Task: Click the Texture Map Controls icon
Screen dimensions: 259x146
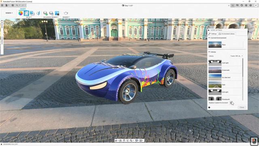Action: [x=38, y=13]
